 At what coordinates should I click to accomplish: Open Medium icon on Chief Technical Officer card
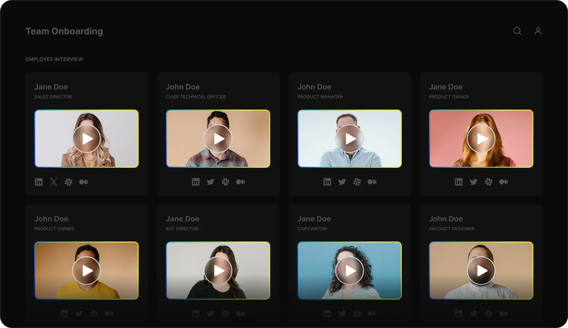[240, 182]
